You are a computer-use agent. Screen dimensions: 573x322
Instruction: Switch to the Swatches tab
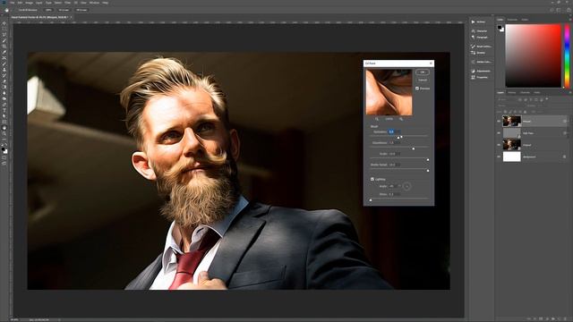(512, 20)
